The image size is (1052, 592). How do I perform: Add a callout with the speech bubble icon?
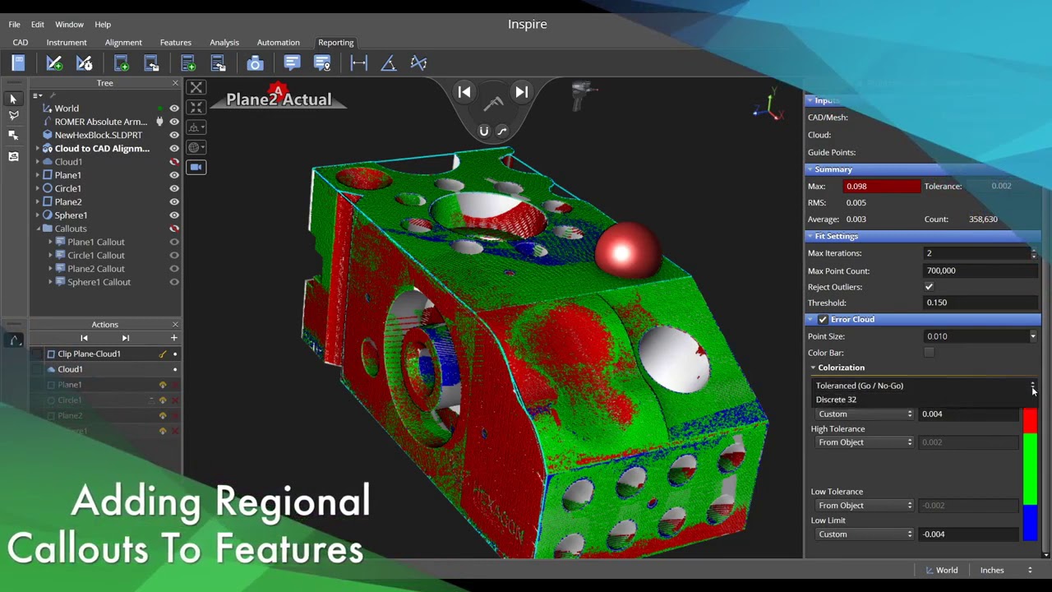pos(292,63)
